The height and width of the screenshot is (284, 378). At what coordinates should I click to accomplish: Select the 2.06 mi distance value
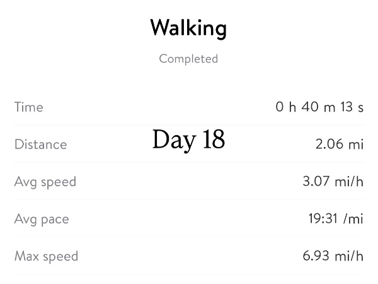(340, 145)
